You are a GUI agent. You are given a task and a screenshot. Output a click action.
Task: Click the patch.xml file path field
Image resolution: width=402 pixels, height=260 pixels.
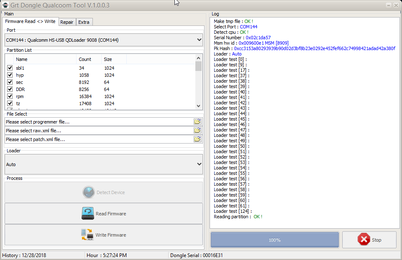[99, 139]
